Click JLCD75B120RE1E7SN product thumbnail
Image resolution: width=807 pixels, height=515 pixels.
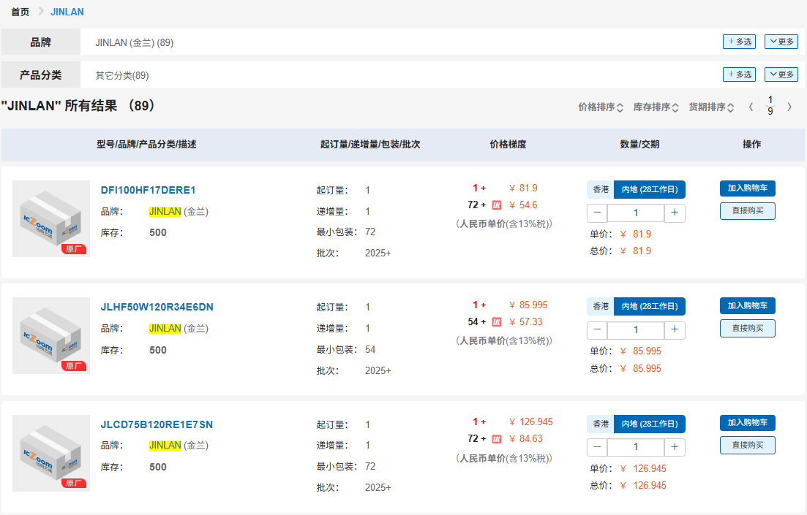coord(51,453)
